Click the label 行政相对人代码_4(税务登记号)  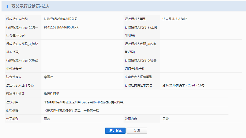[x=141, y=48]
